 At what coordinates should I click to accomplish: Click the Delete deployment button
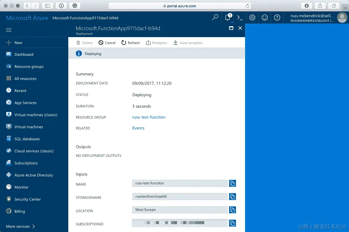point(84,43)
